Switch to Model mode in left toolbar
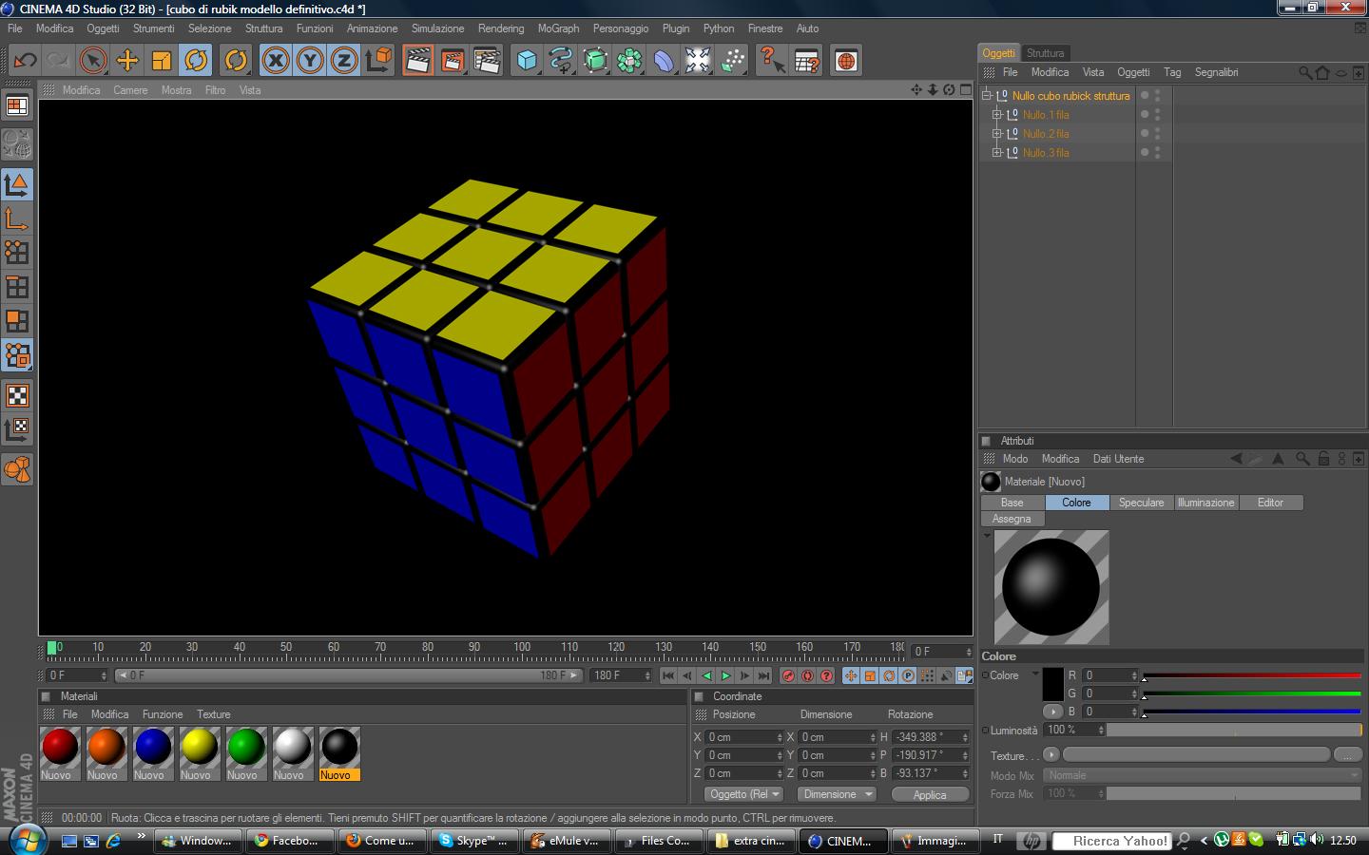1369x855 pixels. point(17,184)
